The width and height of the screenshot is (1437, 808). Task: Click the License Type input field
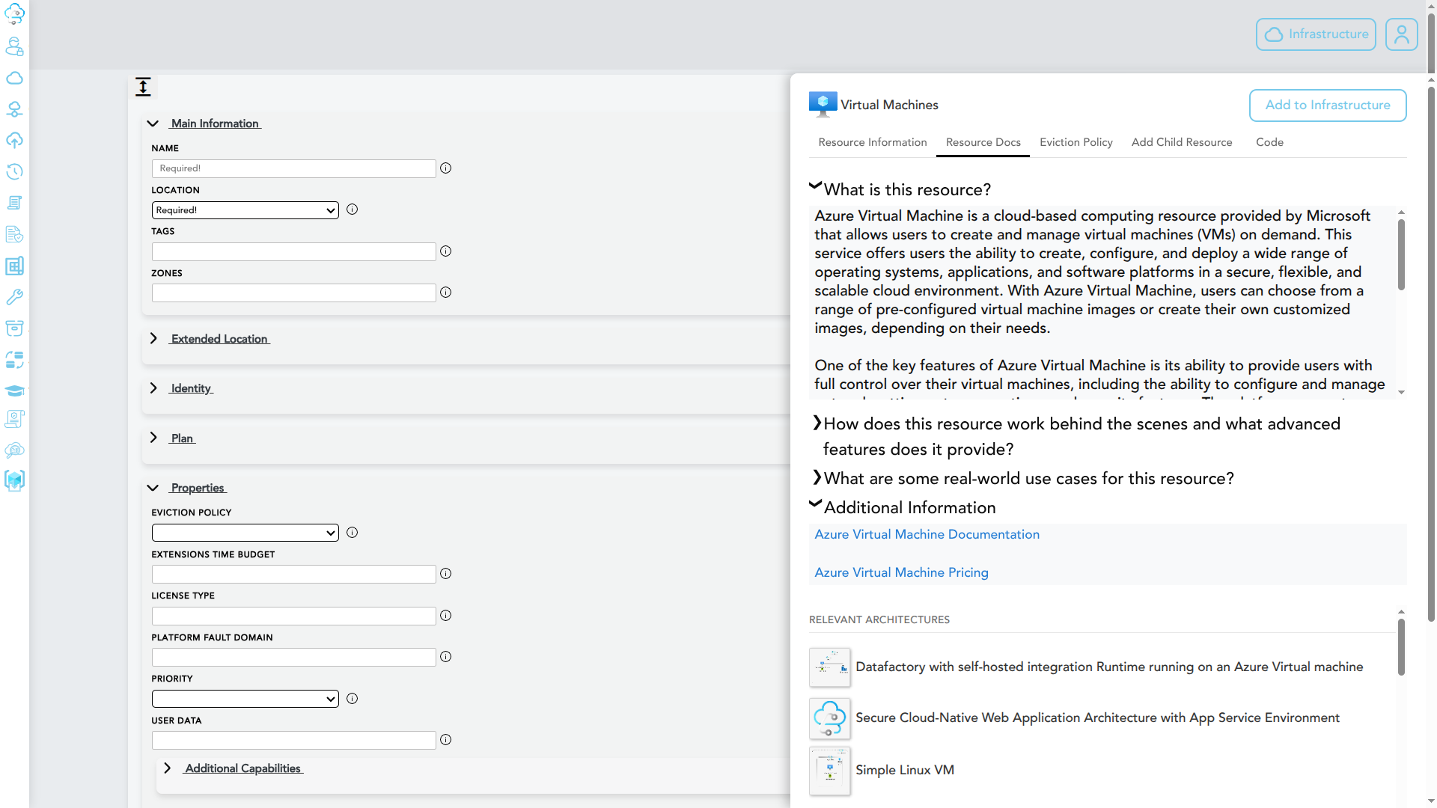294,616
